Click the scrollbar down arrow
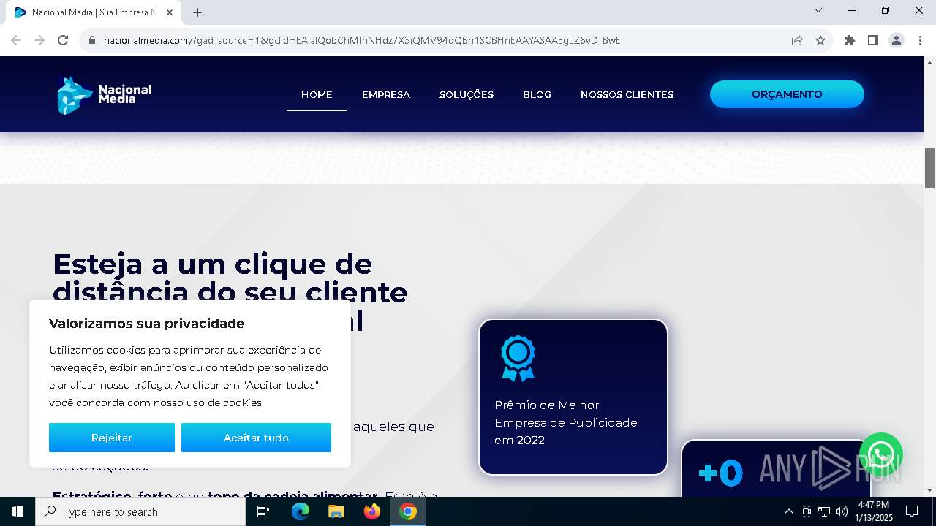Screen dimensions: 936x526 coord(930,490)
